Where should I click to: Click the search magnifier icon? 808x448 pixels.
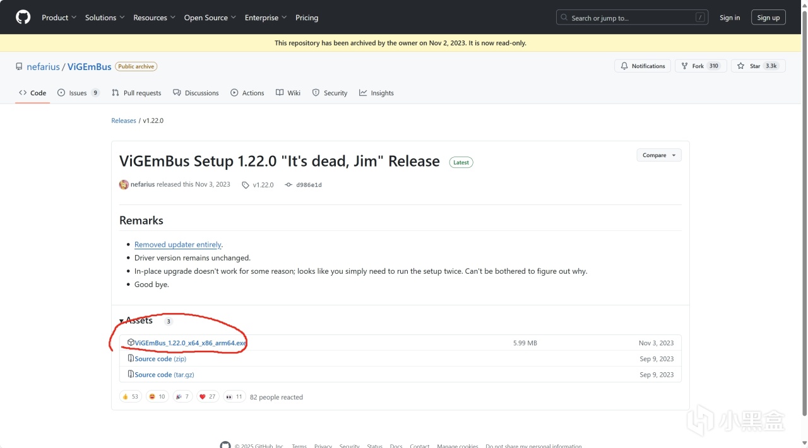coord(564,18)
